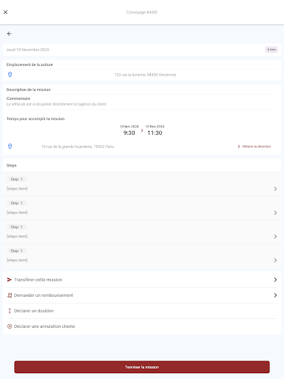Open 'Transférer cette mission'
Screen dimensions: 284x379
[142, 280]
